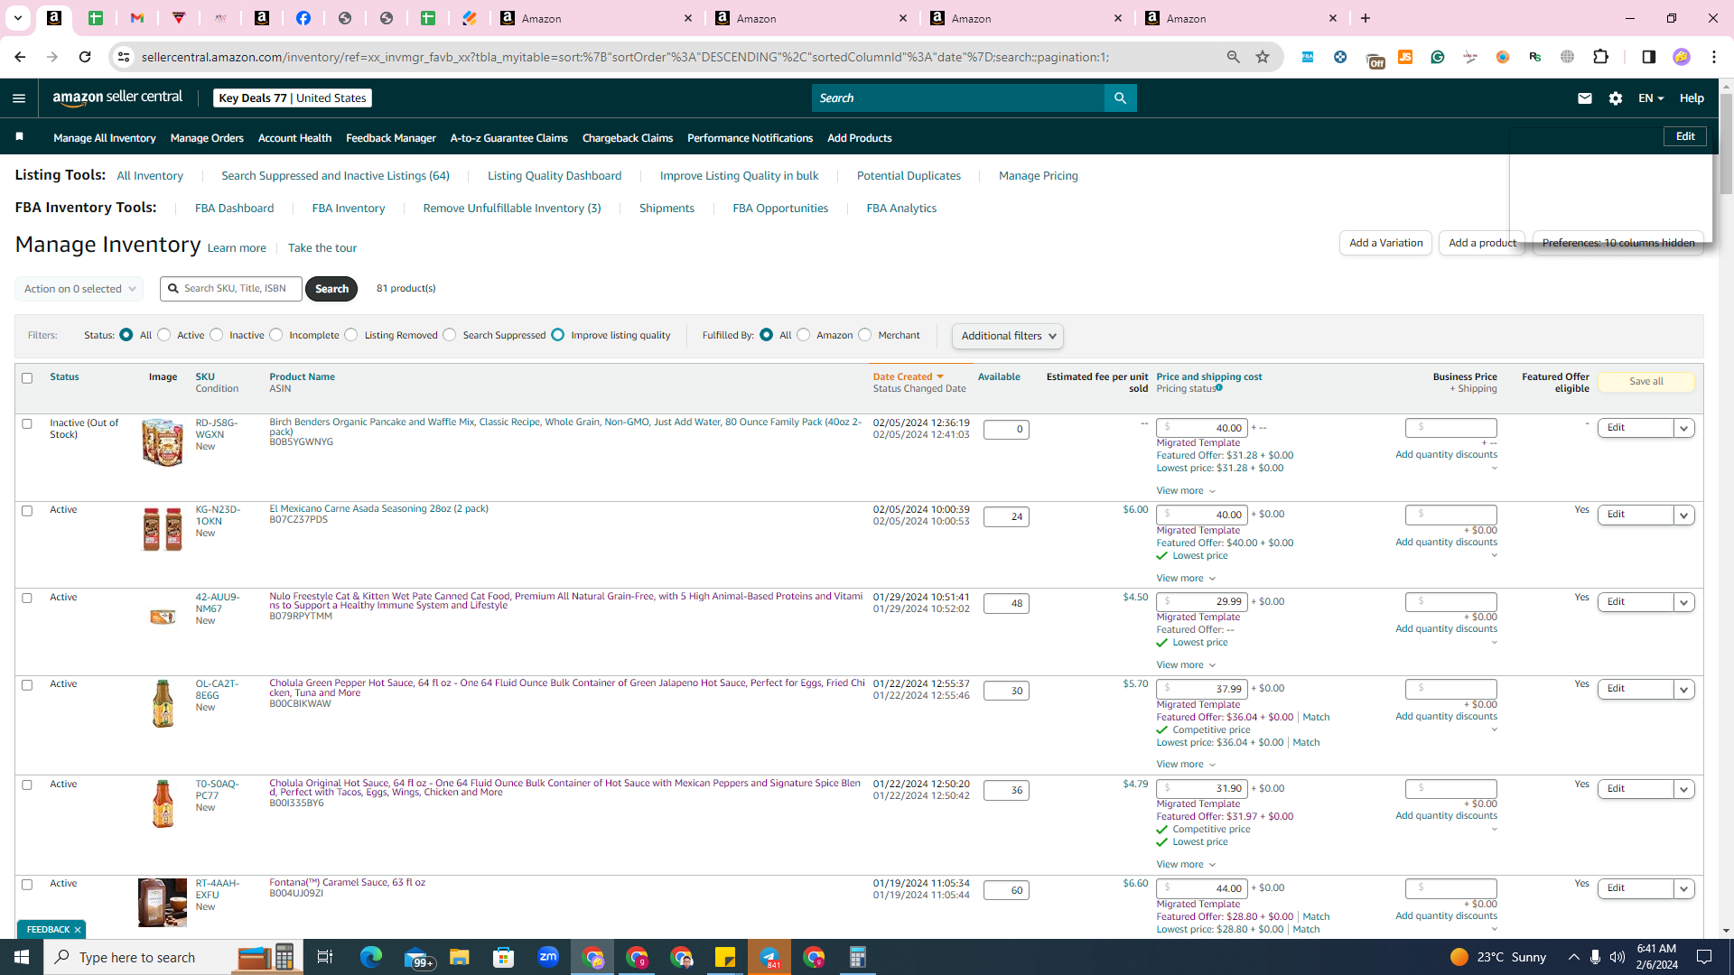Screen dimensions: 1734x975
Task: Click the Search SKU, Title, ISBN field
Action: pyautogui.click(x=231, y=289)
